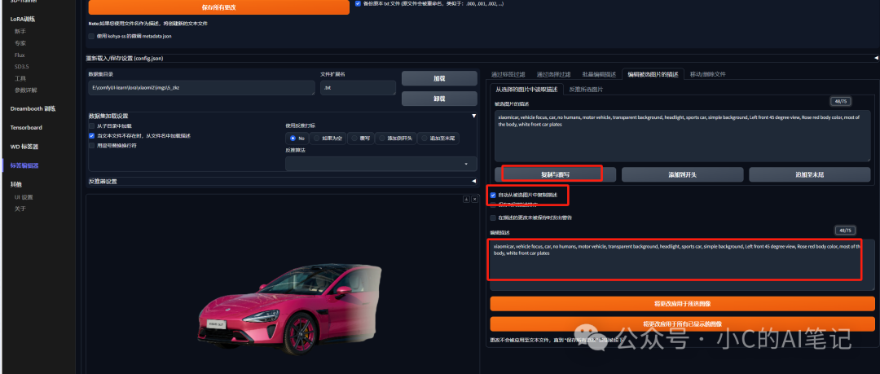Screen dimensions: 880x374
Task: Click the orange 保存所有更改 button
Action: pyautogui.click(x=219, y=7)
